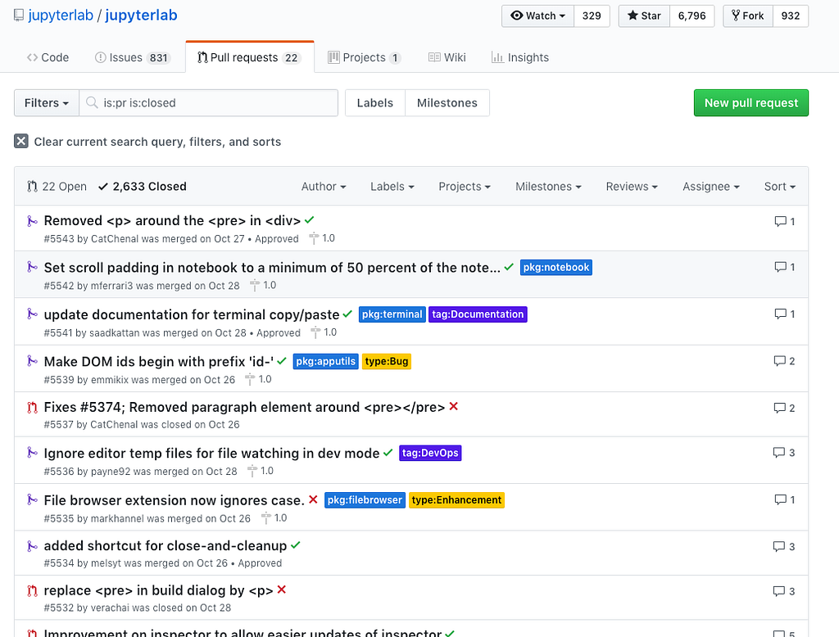
Task: Open comments on Removed <p> around <pre> PR
Action: 784,221
